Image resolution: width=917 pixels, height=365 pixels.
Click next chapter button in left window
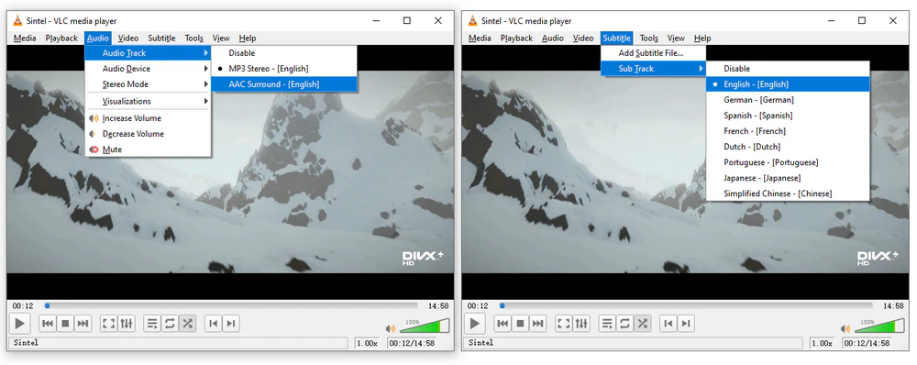231,323
